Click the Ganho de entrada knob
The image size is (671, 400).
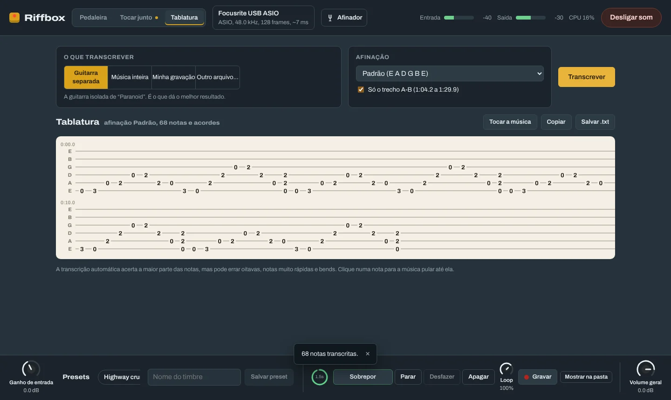point(31,369)
